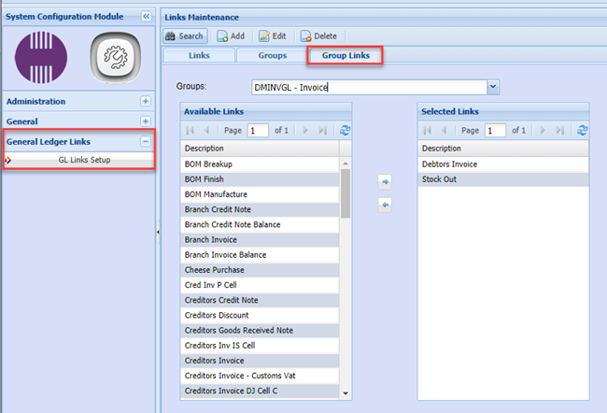Go to next page in Available Links

(307, 131)
